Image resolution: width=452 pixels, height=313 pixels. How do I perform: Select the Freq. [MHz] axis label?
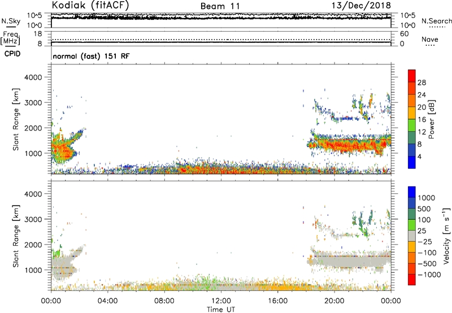[x=10, y=38]
